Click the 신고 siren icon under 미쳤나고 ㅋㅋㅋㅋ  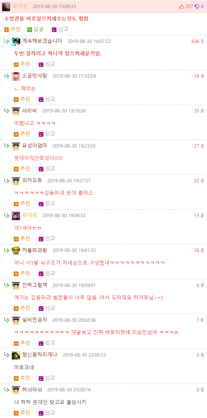[x=41, y=134]
